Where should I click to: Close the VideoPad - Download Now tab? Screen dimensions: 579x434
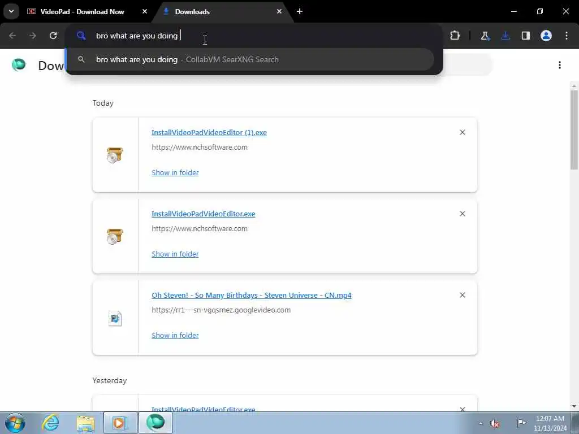click(x=145, y=11)
